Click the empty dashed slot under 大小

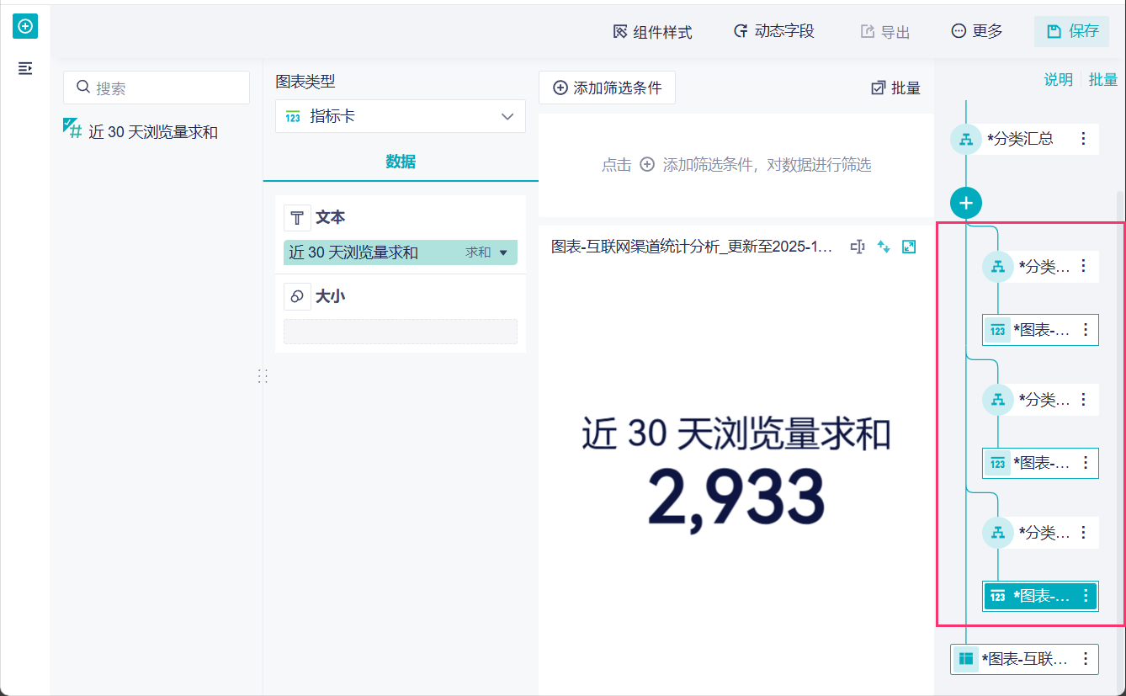[x=401, y=332]
